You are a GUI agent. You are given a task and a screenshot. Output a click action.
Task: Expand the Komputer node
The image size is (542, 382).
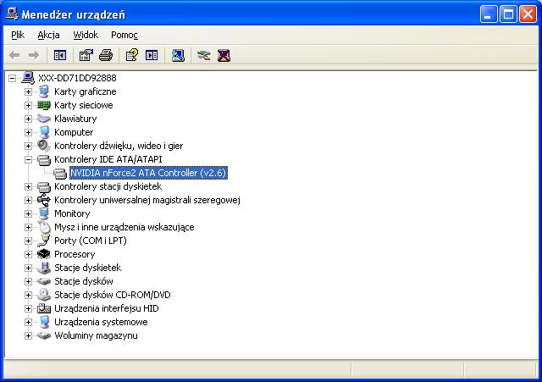pyautogui.click(x=28, y=132)
